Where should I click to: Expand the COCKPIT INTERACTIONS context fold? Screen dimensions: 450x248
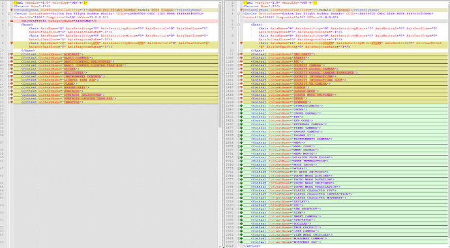[x=239, y=76]
